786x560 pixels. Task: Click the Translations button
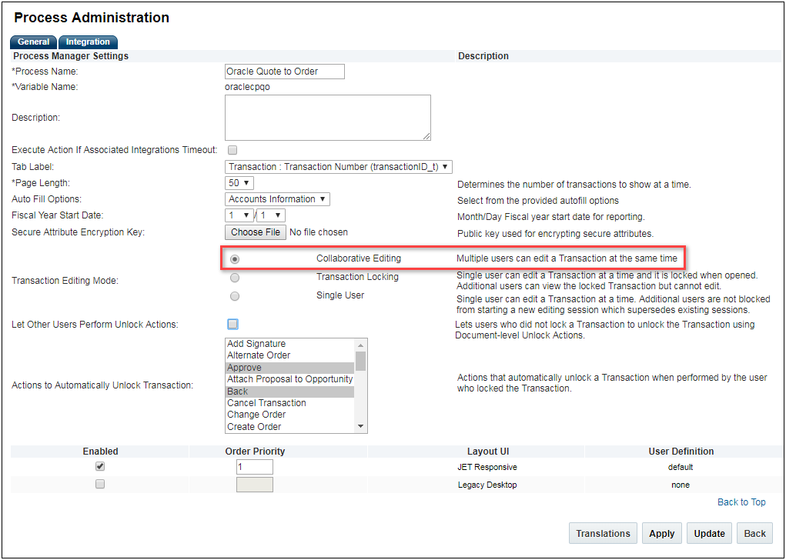tap(603, 534)
